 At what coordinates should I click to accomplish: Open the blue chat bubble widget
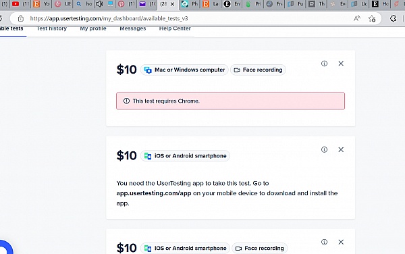pos(5,247)
